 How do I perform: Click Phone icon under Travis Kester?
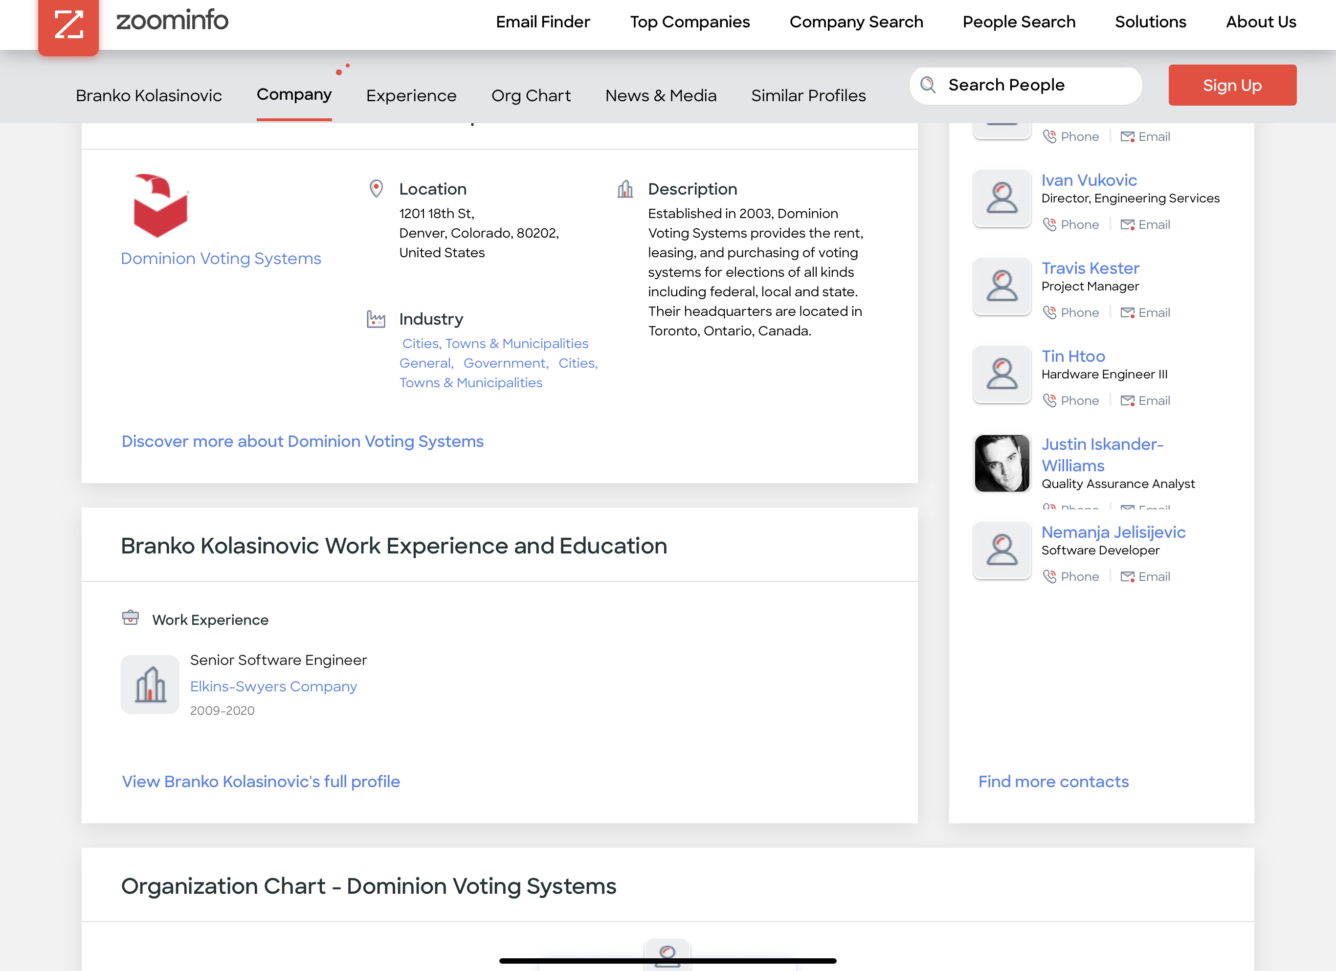coord(1049,312)
